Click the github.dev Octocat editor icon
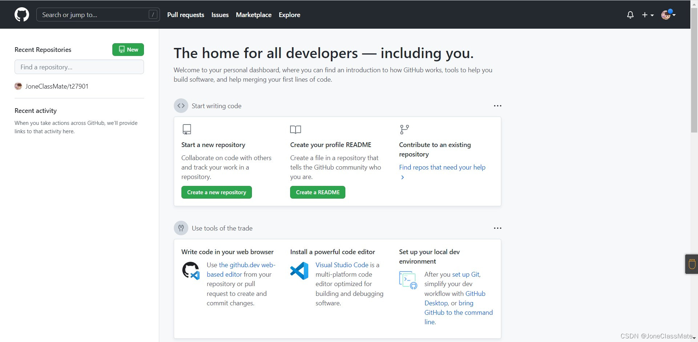 (x=191, y=271)
